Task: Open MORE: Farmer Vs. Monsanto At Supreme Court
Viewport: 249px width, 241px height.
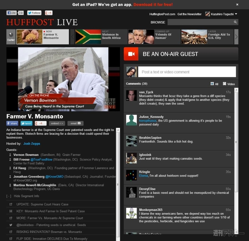Action: pyautogui.click(x=50, y=218)
